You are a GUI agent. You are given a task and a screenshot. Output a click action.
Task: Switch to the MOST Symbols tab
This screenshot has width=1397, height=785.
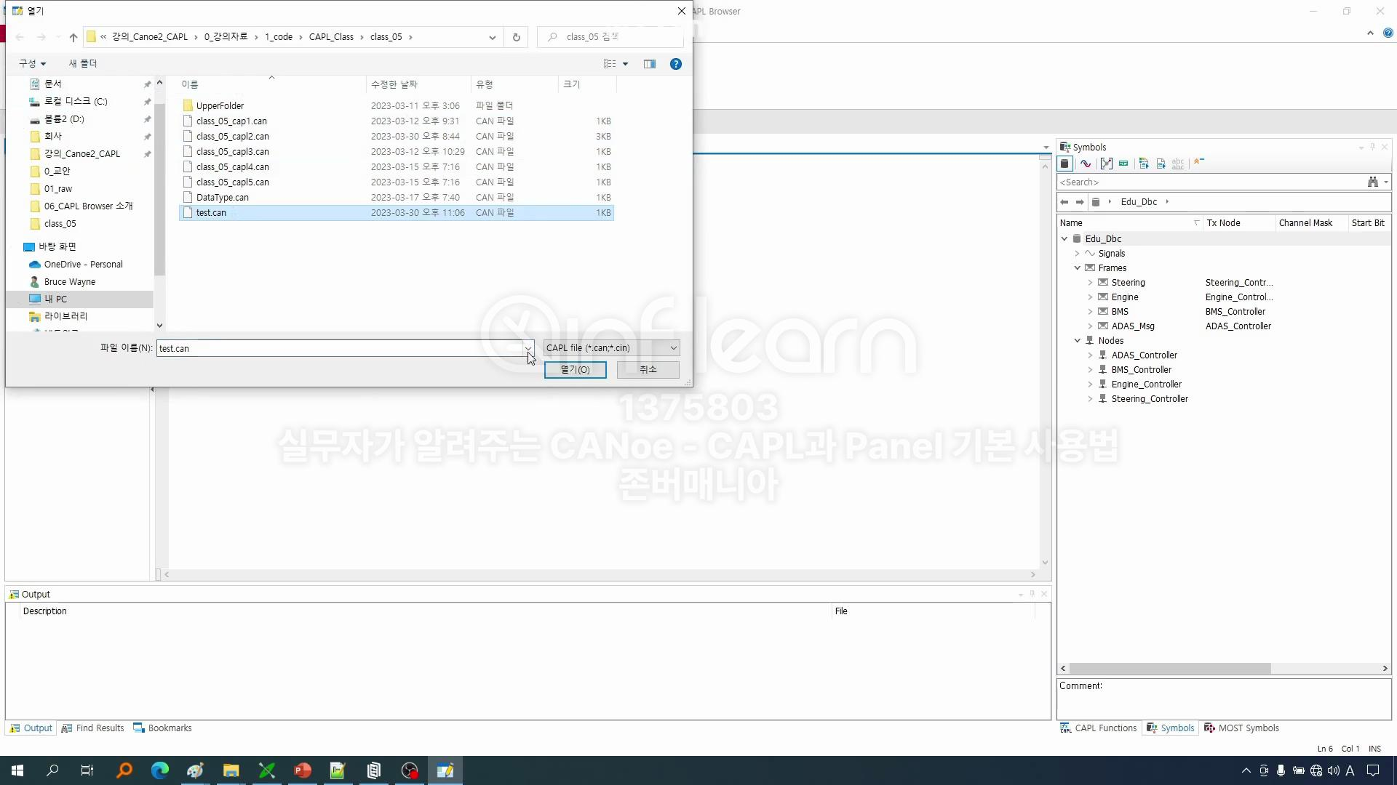click(x=1241, y=728)
